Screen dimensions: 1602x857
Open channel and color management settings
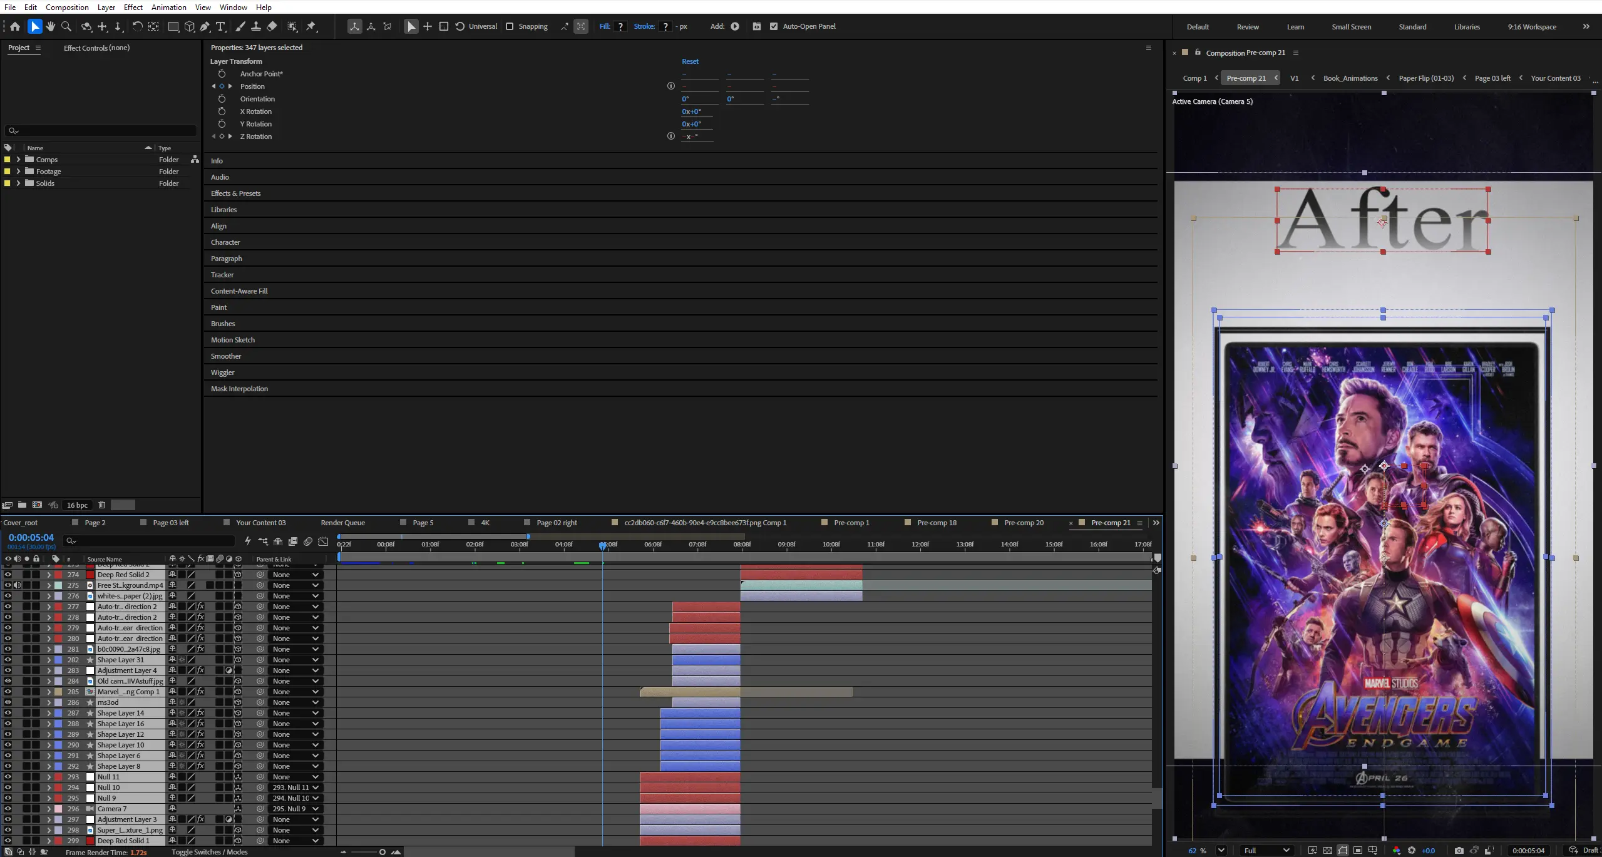click(1397, 850)
